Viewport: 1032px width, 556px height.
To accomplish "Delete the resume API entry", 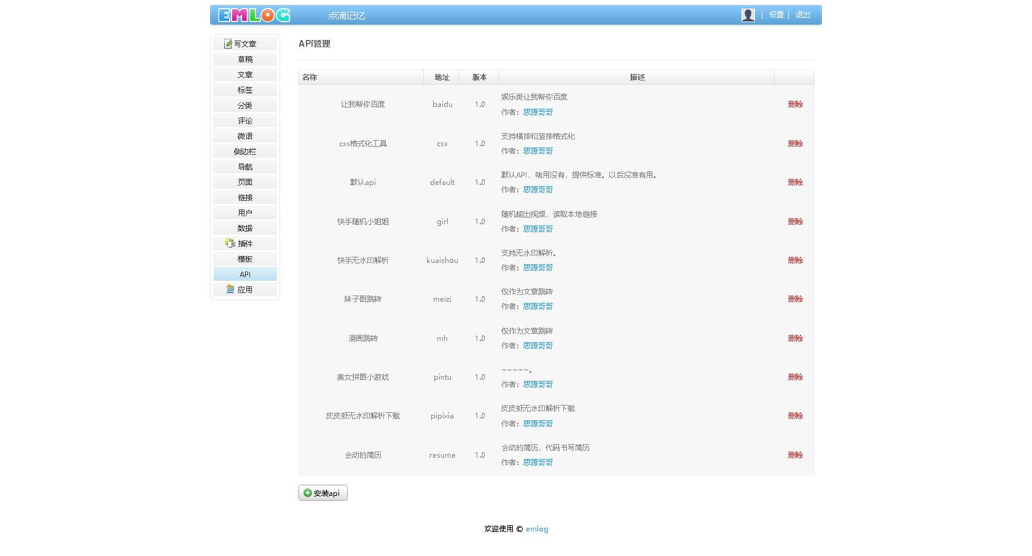I will 795,455.
